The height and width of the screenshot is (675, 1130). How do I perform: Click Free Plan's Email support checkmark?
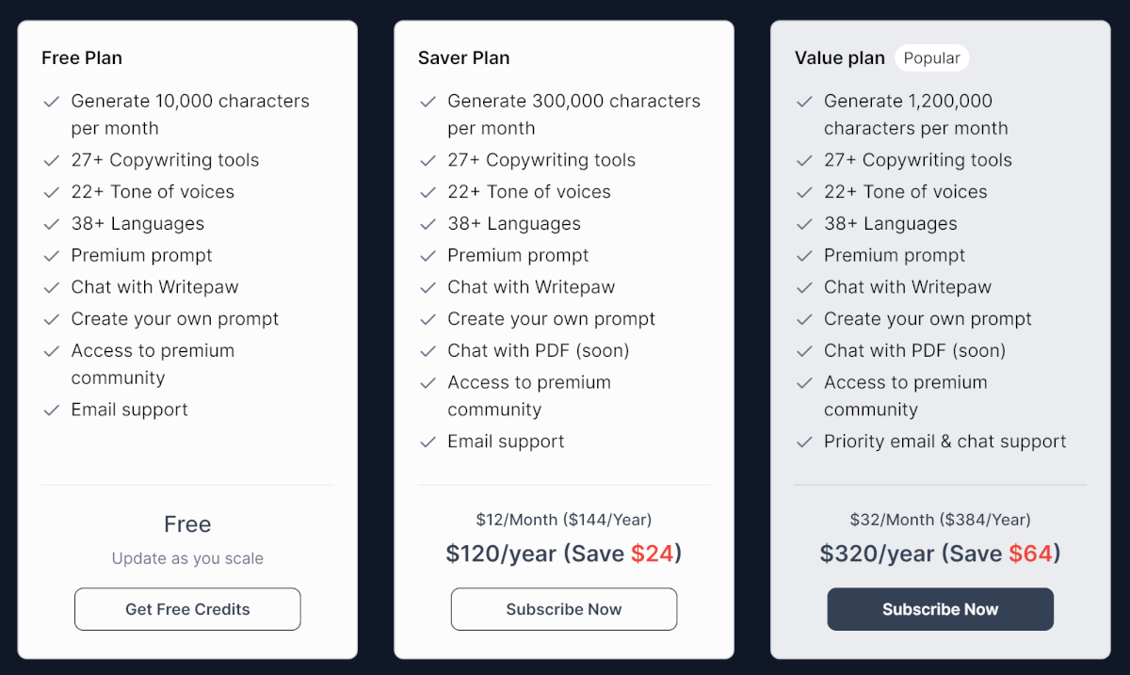(x=52, y=410)
